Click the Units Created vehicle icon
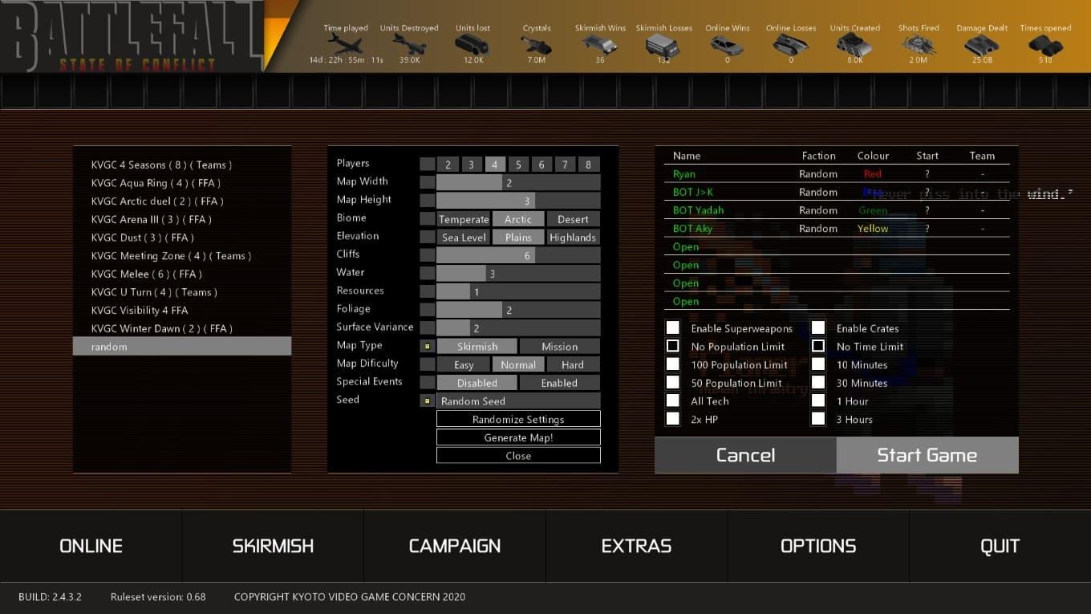 pyautogui.click(x=854, y=44)
